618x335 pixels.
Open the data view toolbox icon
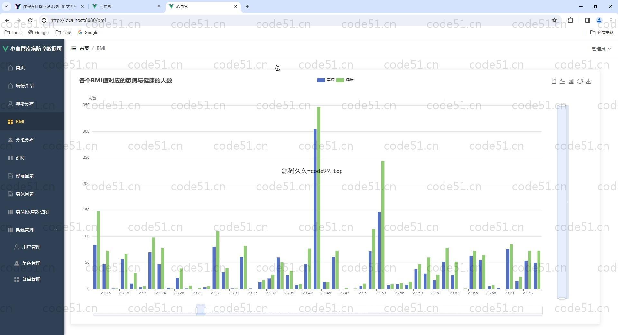click(554, 81)
